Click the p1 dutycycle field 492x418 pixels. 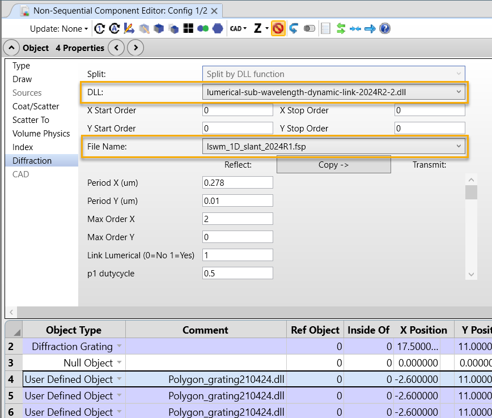coord(237,274)
